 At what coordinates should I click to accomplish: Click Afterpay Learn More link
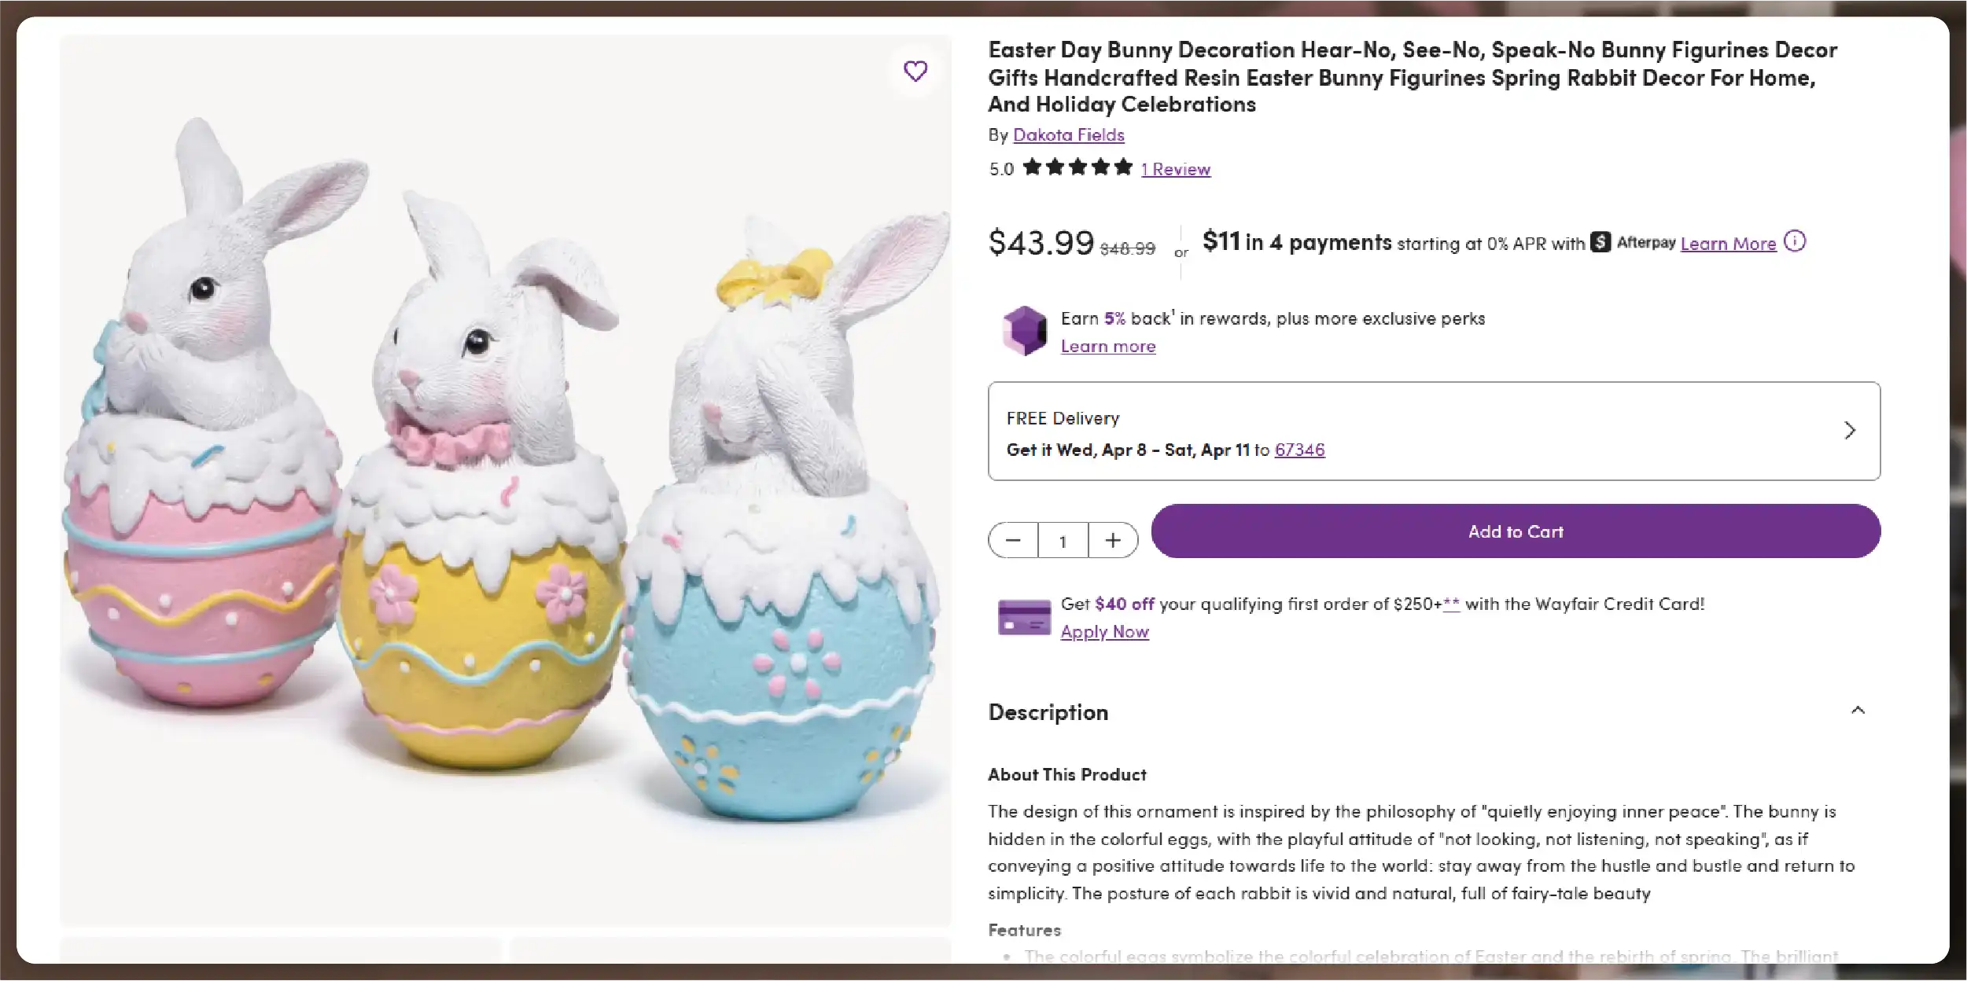point(1728,244)
